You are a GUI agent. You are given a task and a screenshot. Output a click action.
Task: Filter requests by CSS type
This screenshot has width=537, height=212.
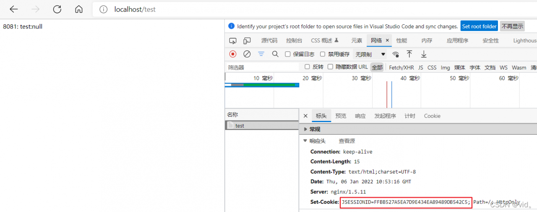[432, 67]
